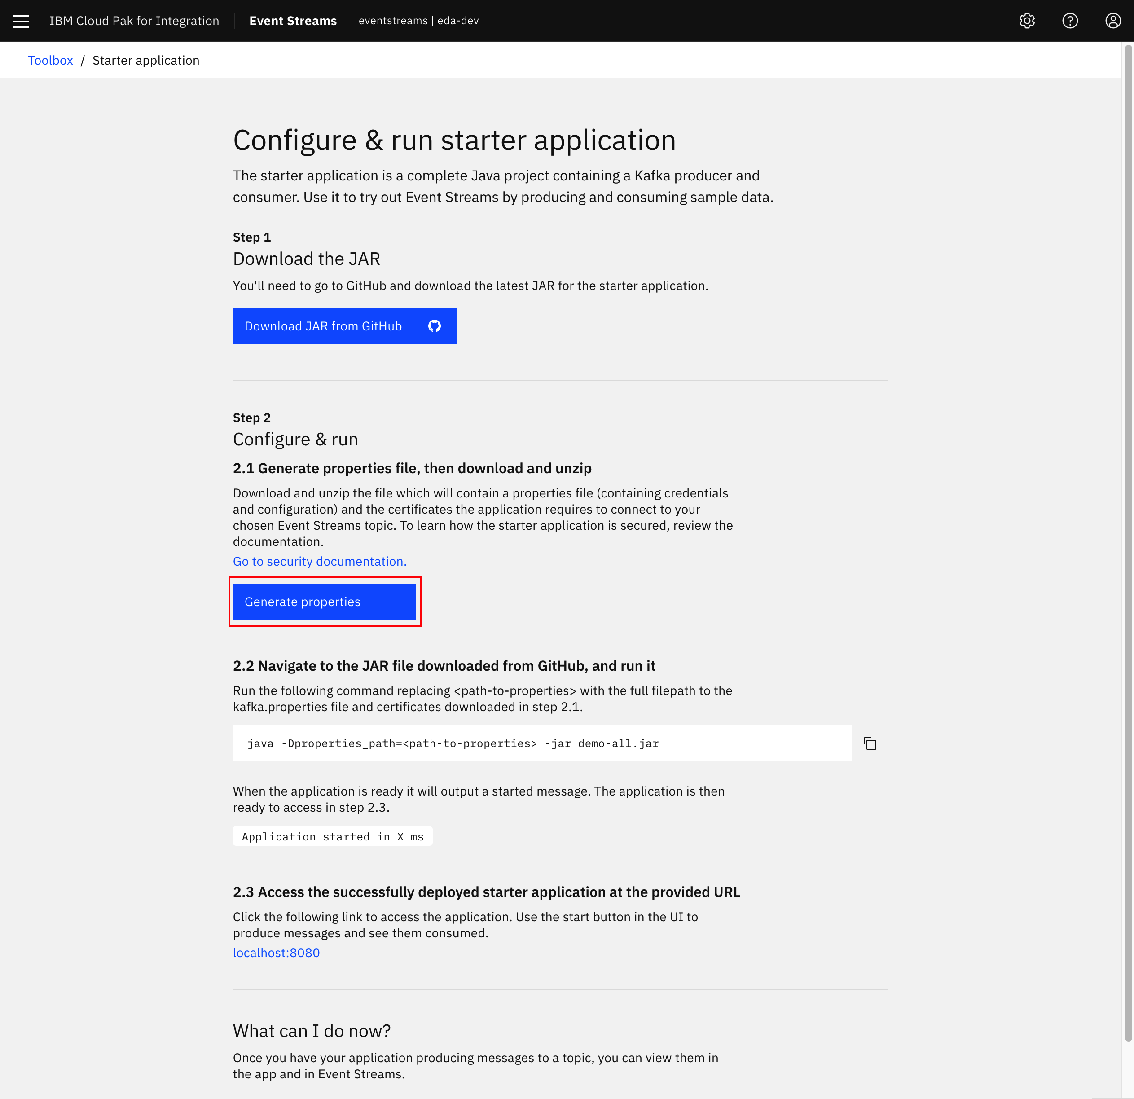The height and width of the screenshot is (1099, 1134).
Task: Click the Event Streams navigation header icon
Action: click(x=20, y=20)
